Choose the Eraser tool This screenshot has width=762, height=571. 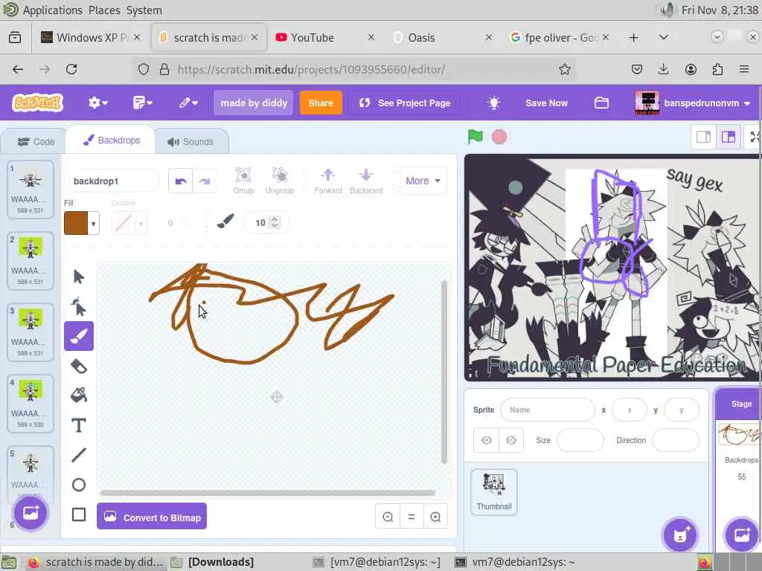[79, 366]
